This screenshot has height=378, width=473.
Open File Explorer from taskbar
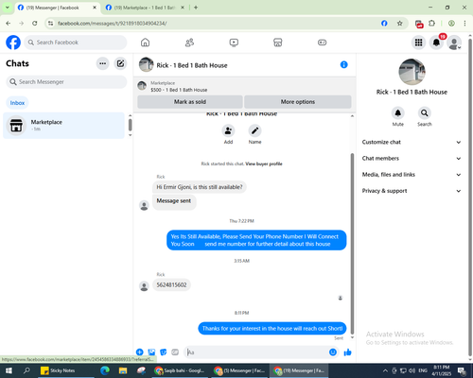123,370
